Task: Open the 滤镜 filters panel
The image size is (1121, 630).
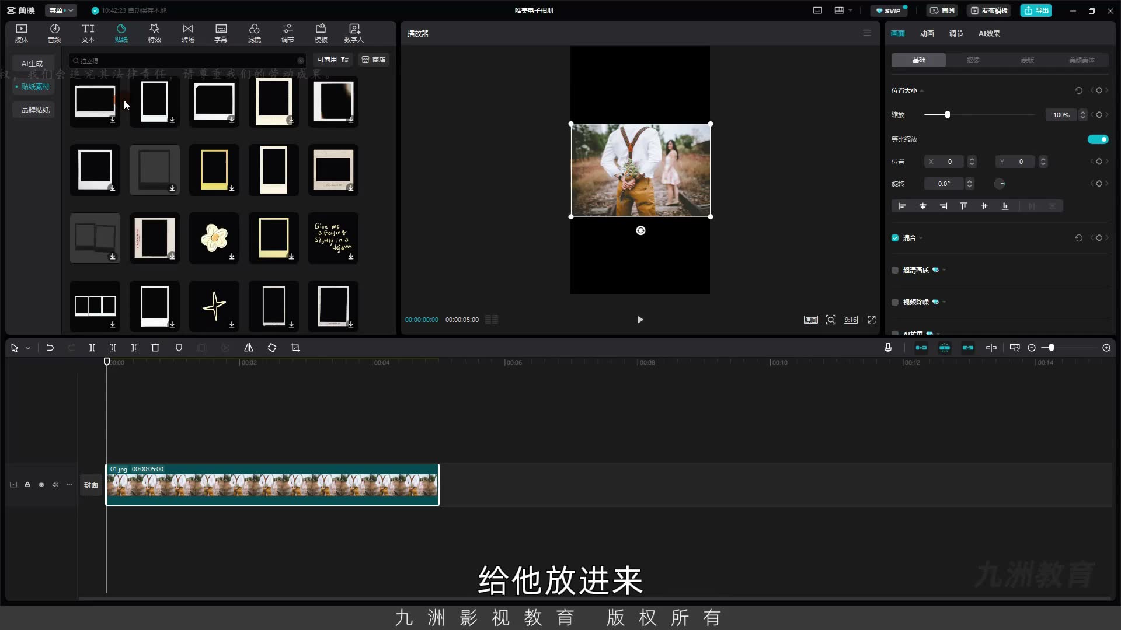Action: tap(254, 33)
